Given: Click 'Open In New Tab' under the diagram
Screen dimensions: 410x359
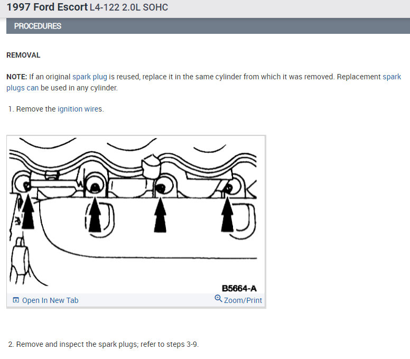Looking at the screenshot, I should (x=50, y=300).
